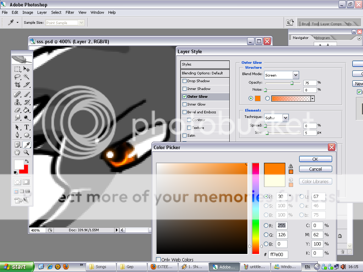Select the Paint Bucket tool

26,110
